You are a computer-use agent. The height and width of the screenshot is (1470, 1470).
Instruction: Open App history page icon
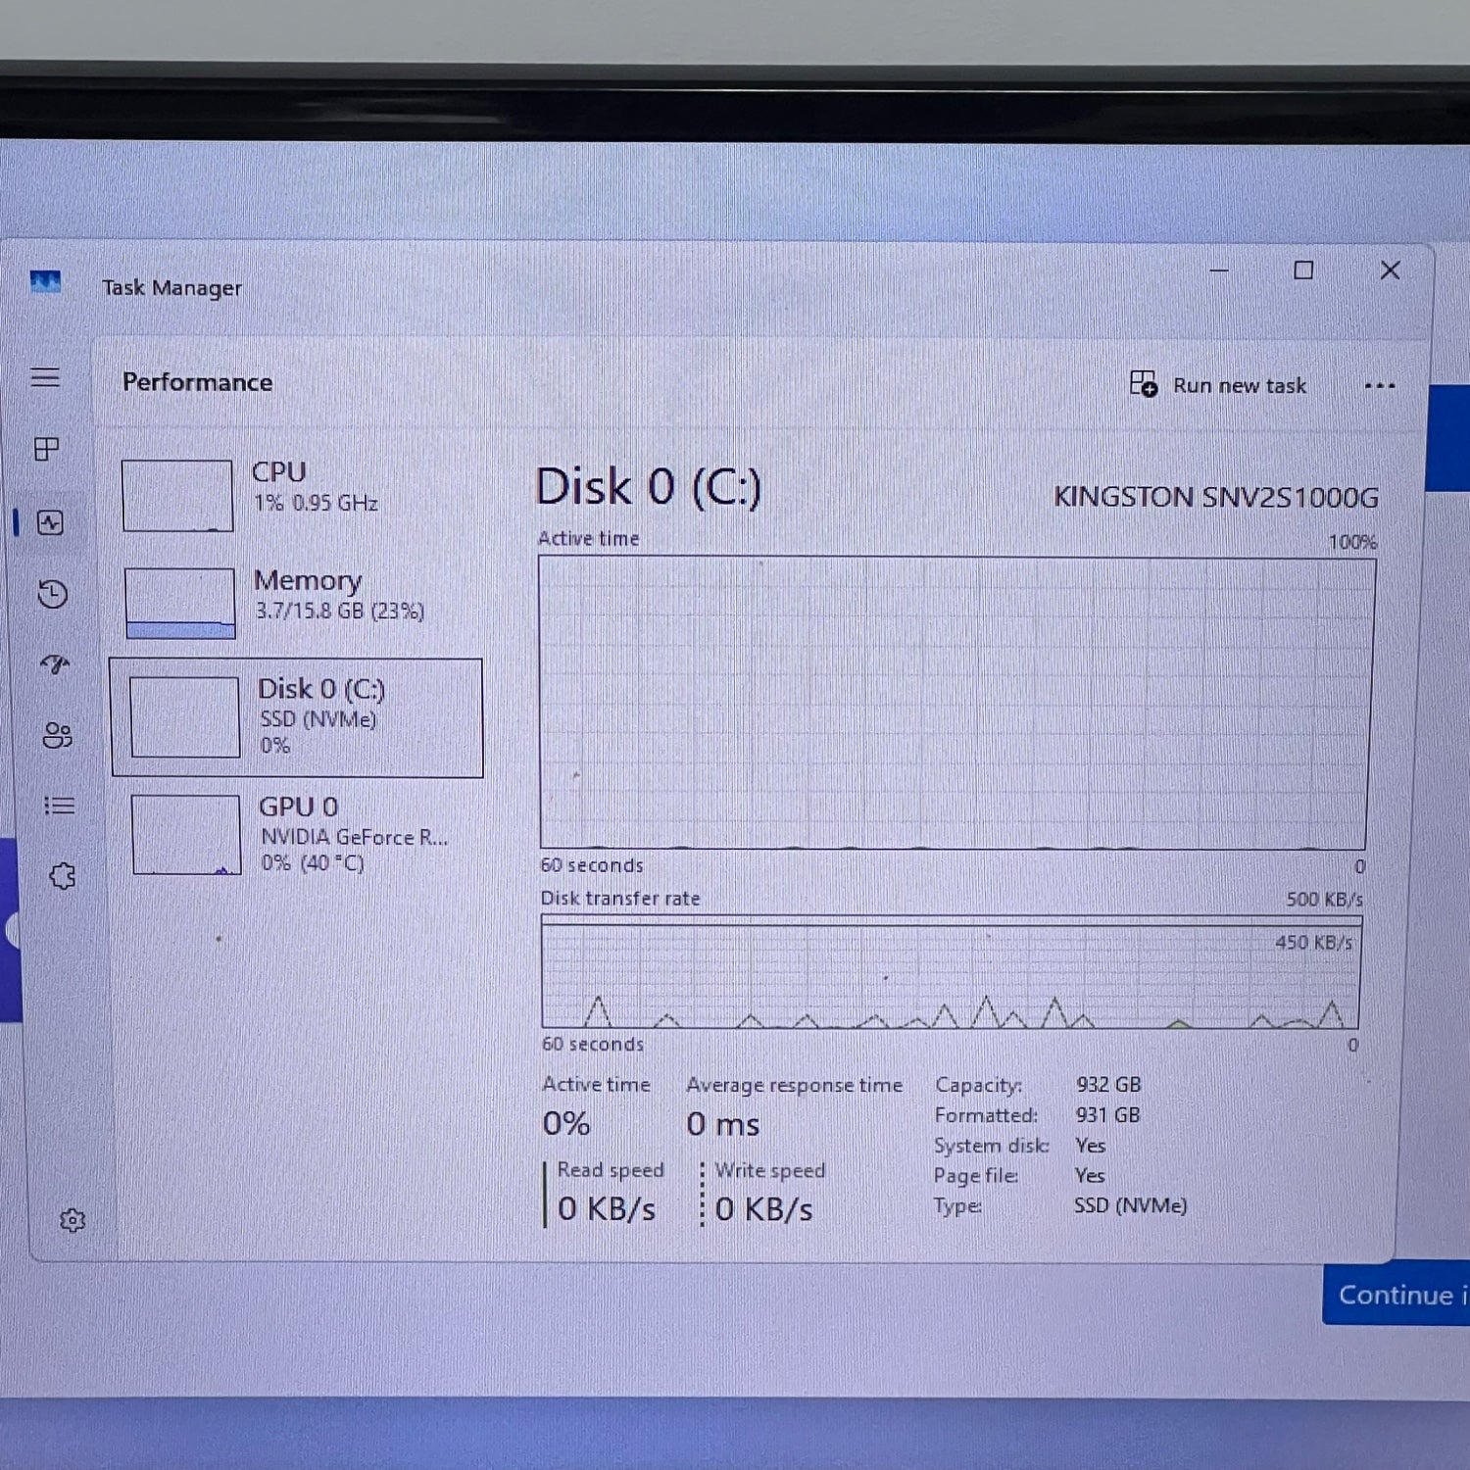click(x=53, y=594)
